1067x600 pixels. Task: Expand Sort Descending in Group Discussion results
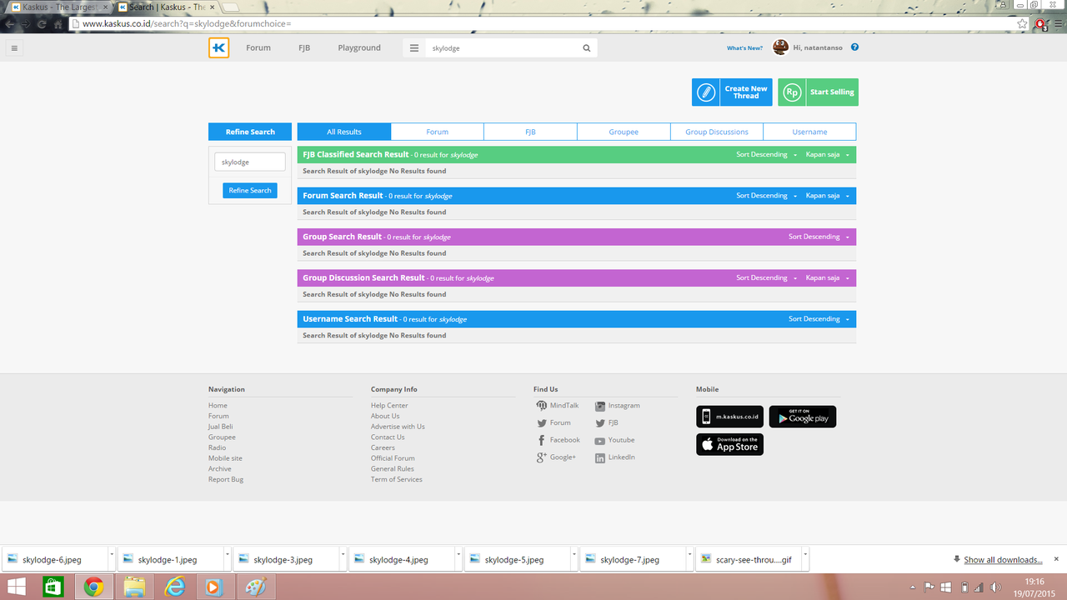pyautogui.click(x=766, y=277)
